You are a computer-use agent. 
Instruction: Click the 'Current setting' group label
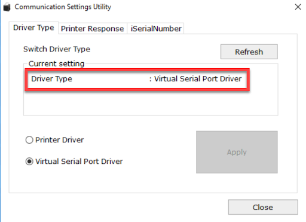coord(56,64)
